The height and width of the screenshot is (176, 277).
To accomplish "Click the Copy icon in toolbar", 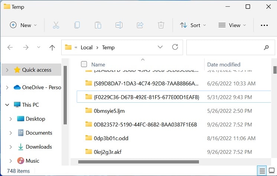I will pyautogui.click(x=77, y=25).
